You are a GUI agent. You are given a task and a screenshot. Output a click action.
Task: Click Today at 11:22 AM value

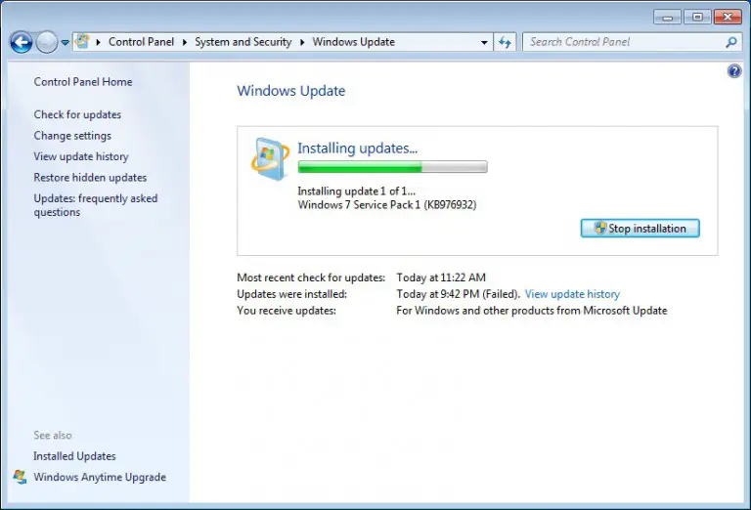[441, 277]
